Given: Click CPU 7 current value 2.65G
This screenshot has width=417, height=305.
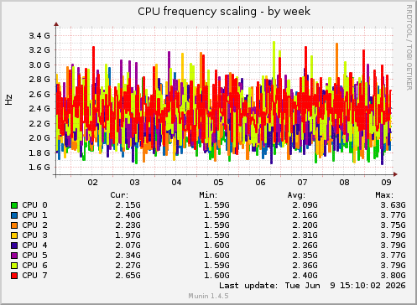Looking at the screenshot, I should 128,276.
